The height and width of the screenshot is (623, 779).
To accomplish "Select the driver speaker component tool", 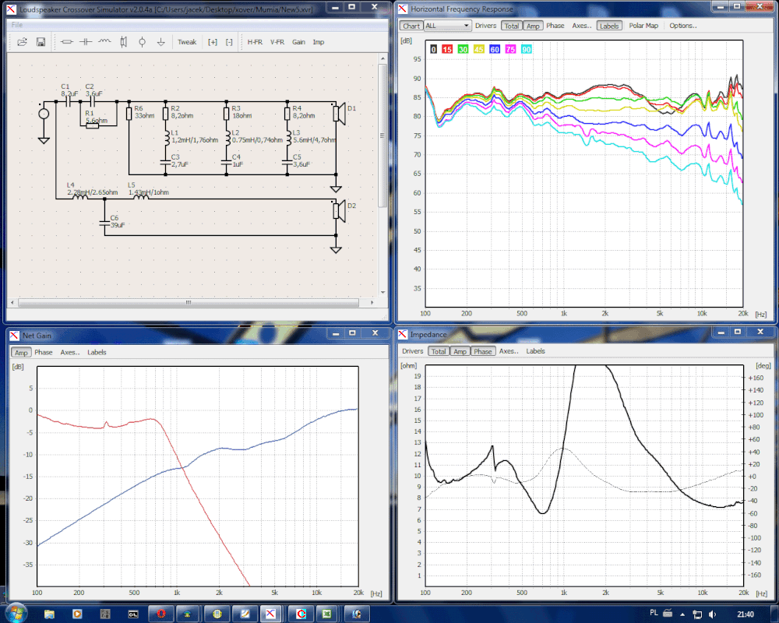I will [x=123, y=42].
